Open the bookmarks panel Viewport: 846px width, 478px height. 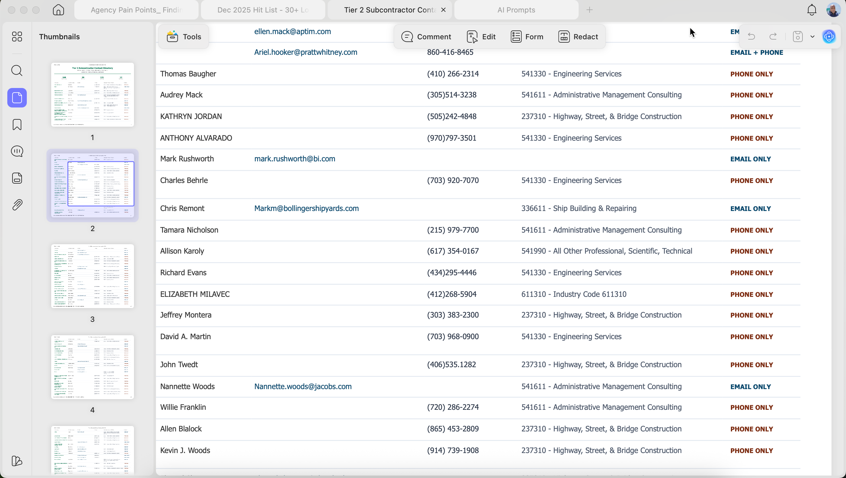tap(17, 125)
